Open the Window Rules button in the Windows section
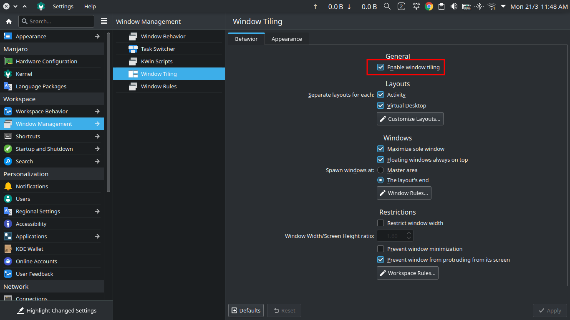 404,193
